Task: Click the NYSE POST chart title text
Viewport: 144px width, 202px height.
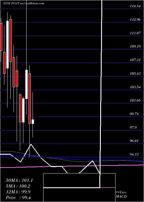Action: click(x=24, y=3)
